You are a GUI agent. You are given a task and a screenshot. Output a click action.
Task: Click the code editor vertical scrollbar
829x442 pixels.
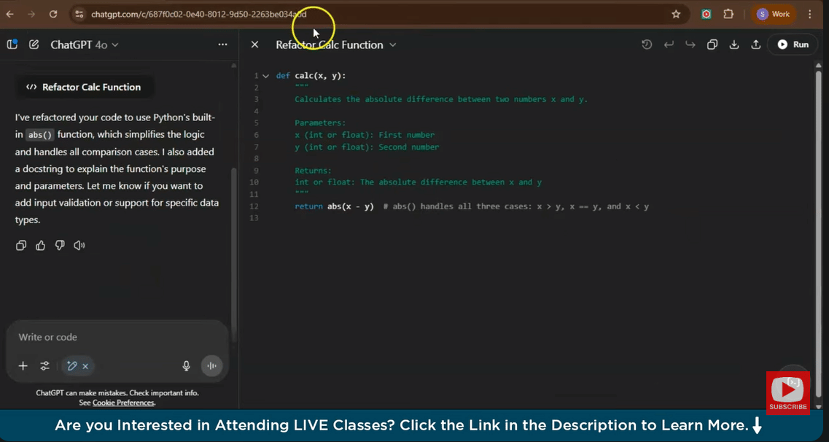818,219
